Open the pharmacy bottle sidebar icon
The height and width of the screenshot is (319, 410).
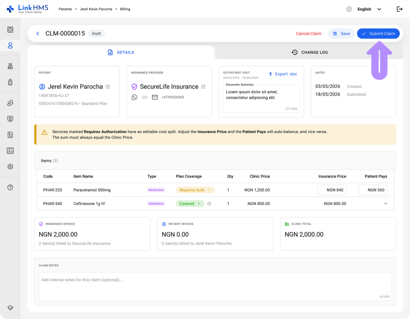[10, 82]
